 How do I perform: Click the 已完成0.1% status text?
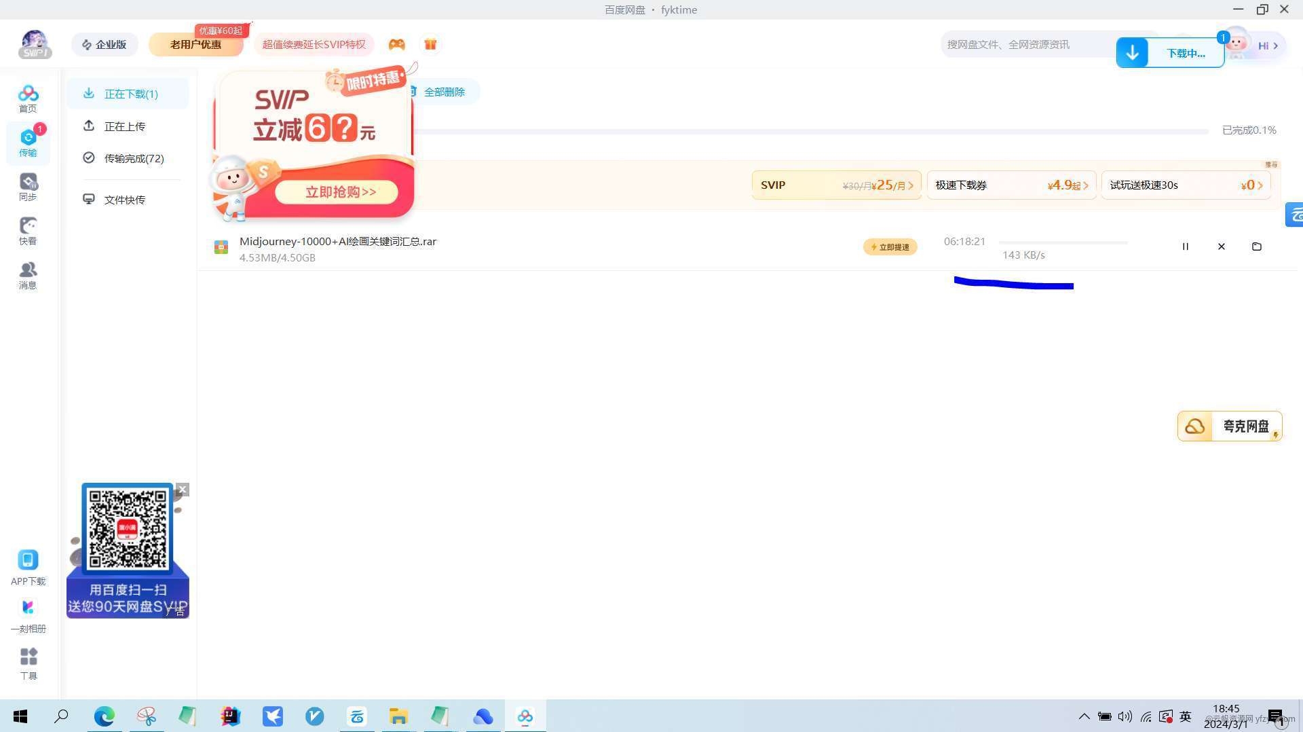pyautogui.click(x=1249, y=130)
